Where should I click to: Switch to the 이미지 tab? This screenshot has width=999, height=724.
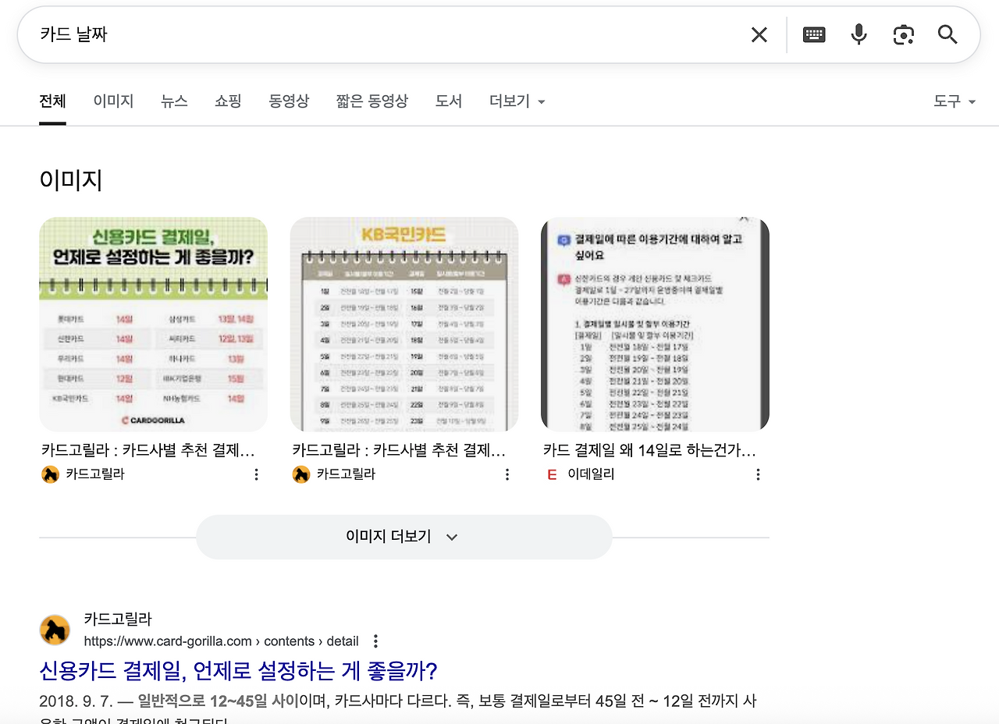pyautogui.click(x=112, y=101)
